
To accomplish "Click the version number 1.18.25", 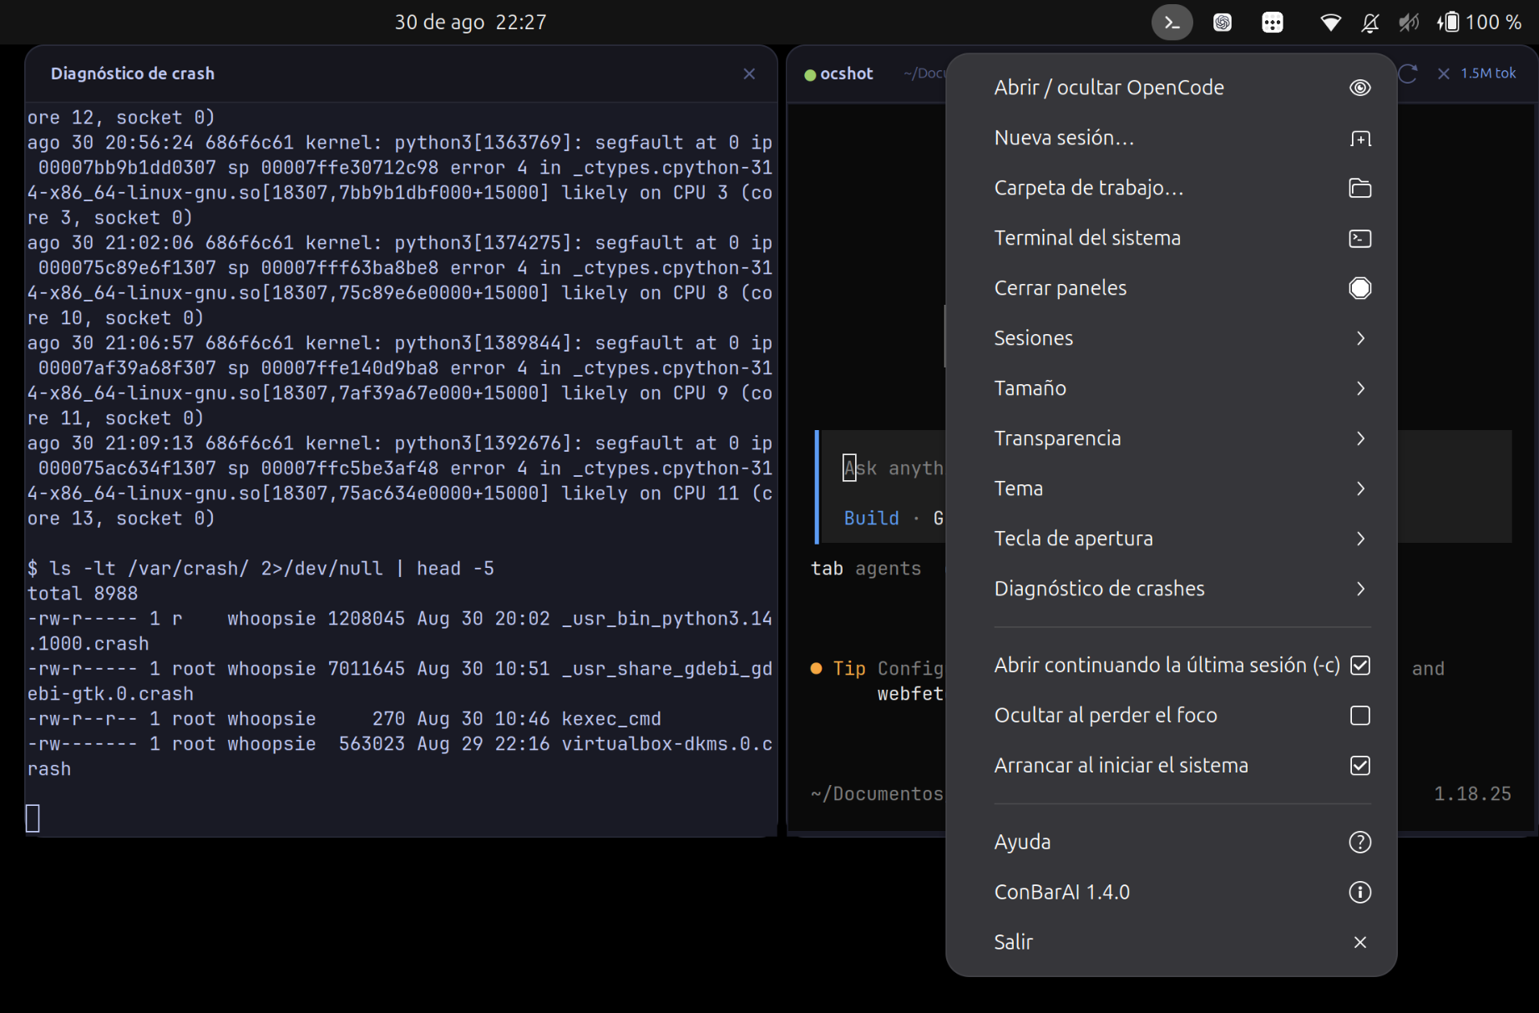I will point(1472,794).
